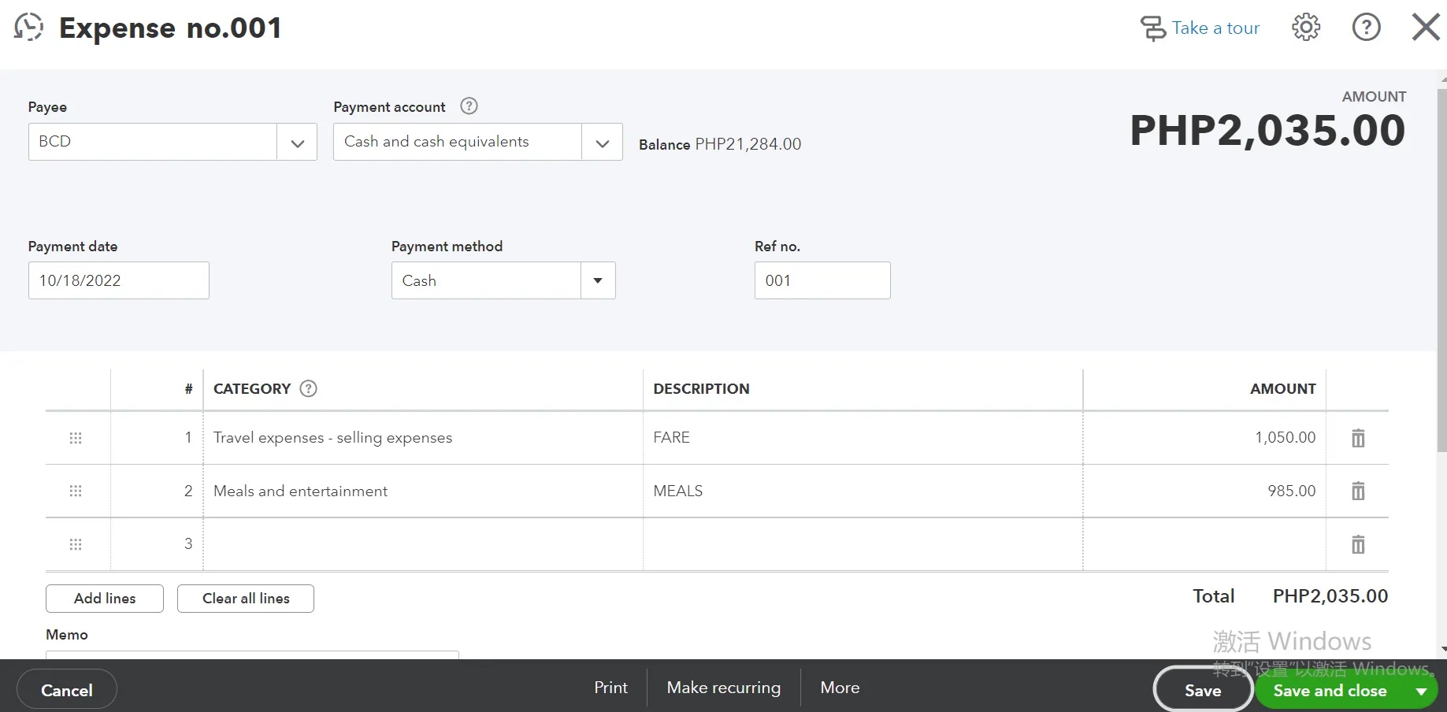The width and height of the screenshot is (1447, 712).
Task: Open the settings gear icon
Action: click(1305, 28)
